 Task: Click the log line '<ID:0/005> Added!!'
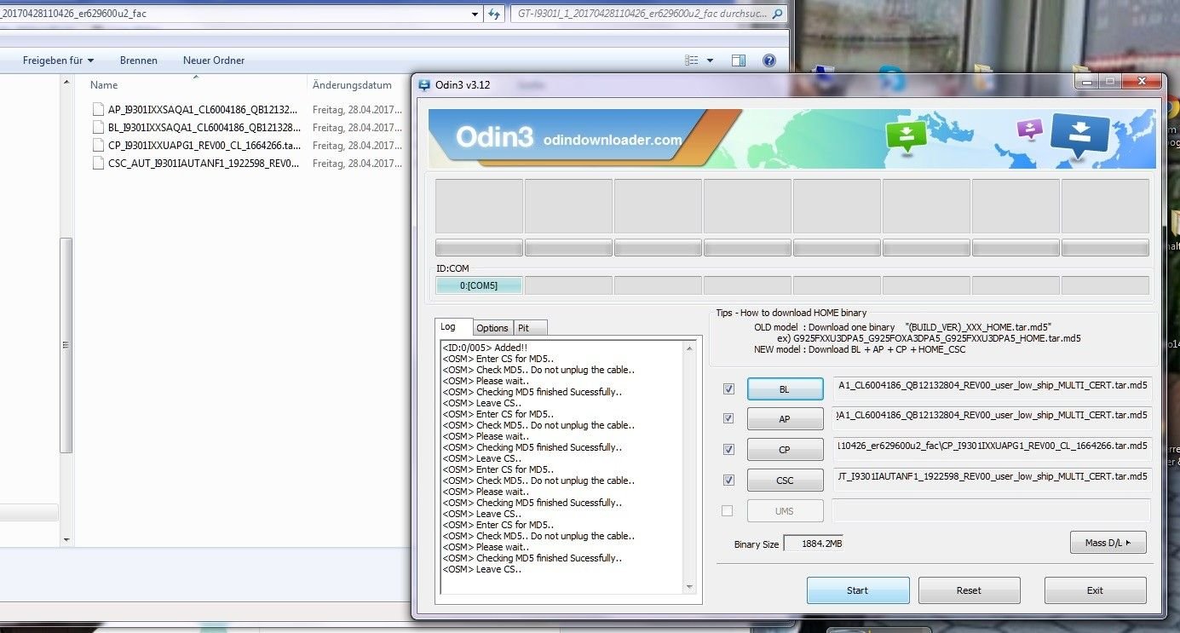[484, 348]
